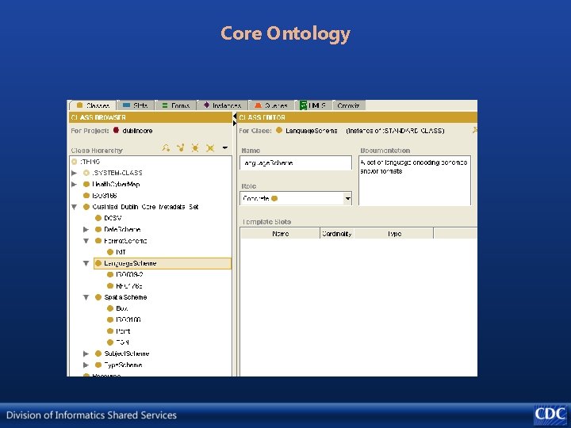Open the Forms tab
Screen dimensions: 571x428
pyautogui.click(x=176, y=105)
